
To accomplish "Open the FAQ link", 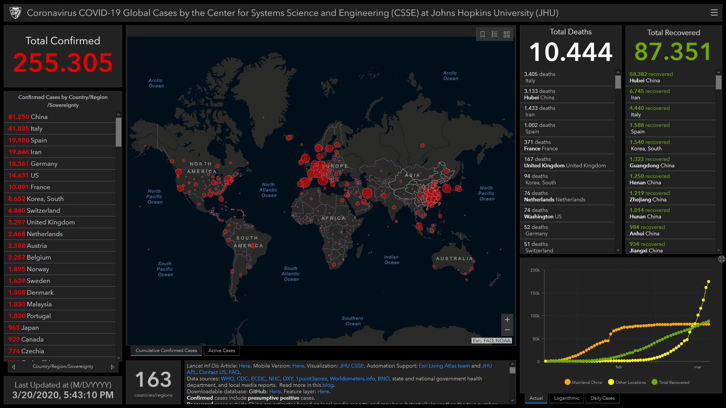I will click(x=234, y=372).
